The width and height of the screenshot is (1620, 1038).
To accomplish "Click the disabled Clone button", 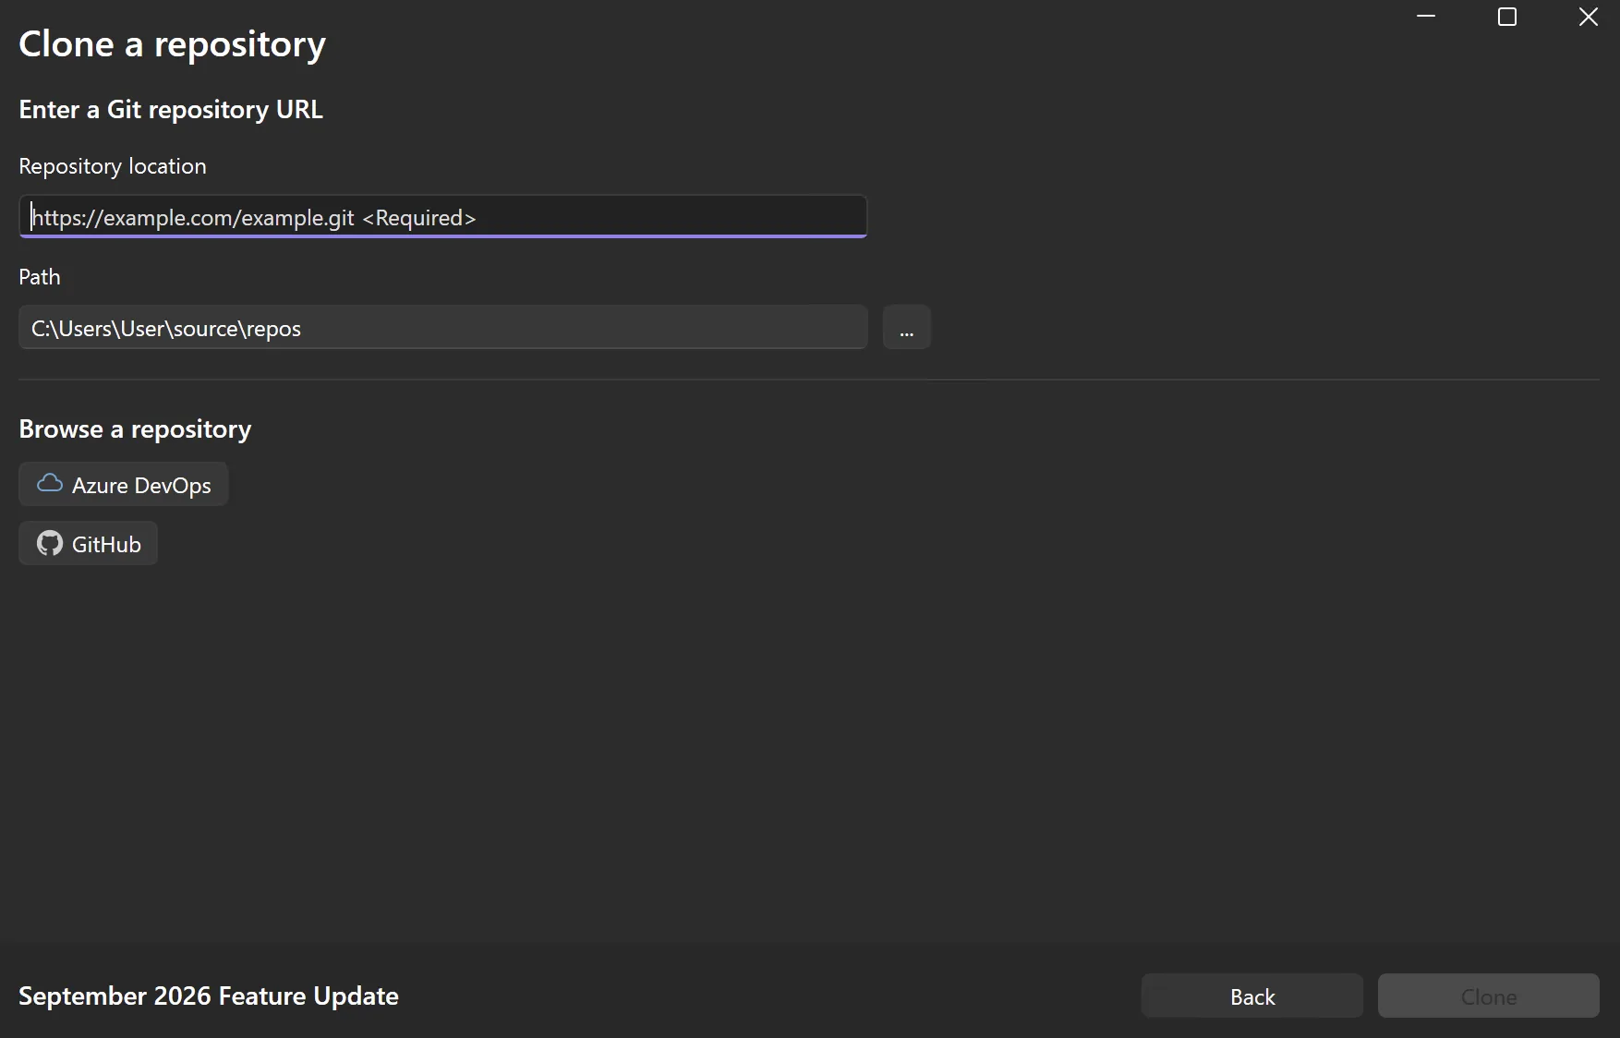I will (1489, 996).
